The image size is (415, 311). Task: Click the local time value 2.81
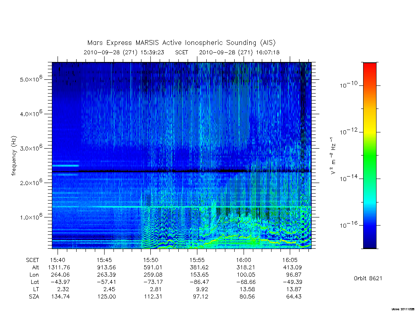pyautogui.click(x=156, y=289)
